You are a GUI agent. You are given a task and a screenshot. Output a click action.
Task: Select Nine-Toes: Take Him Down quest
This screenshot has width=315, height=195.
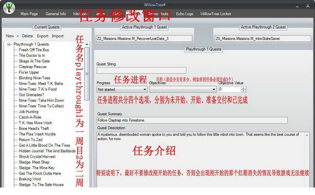tap(41, 100)
